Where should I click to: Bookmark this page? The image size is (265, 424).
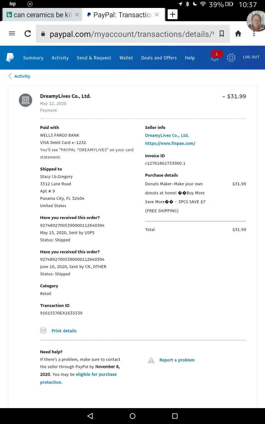pyautogui.click(x=222, y=34)
